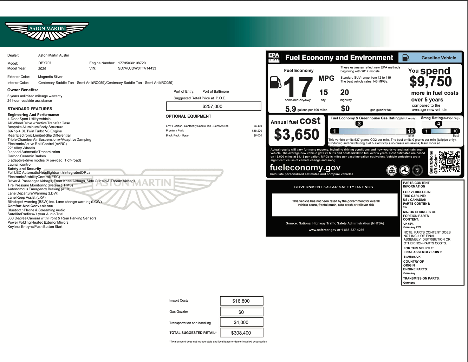Image resolution: width=468 pixels, height=362 pixels.
Task: Click the 24 hour roadside assistance line
Action: pos(30,100)
